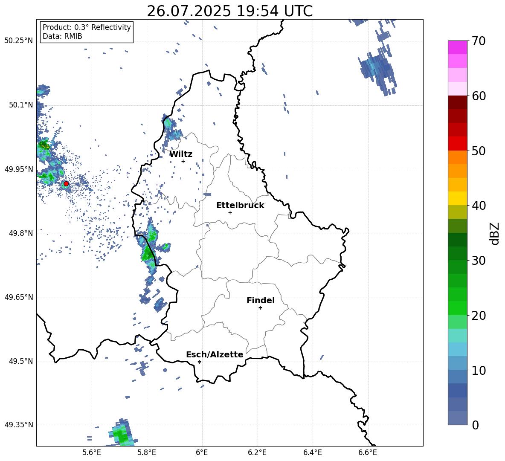This screenshot has width=505, height=461.
Task: Click the Product: 0.3° Reflectivity text
Action: click(x=87, y=27)
